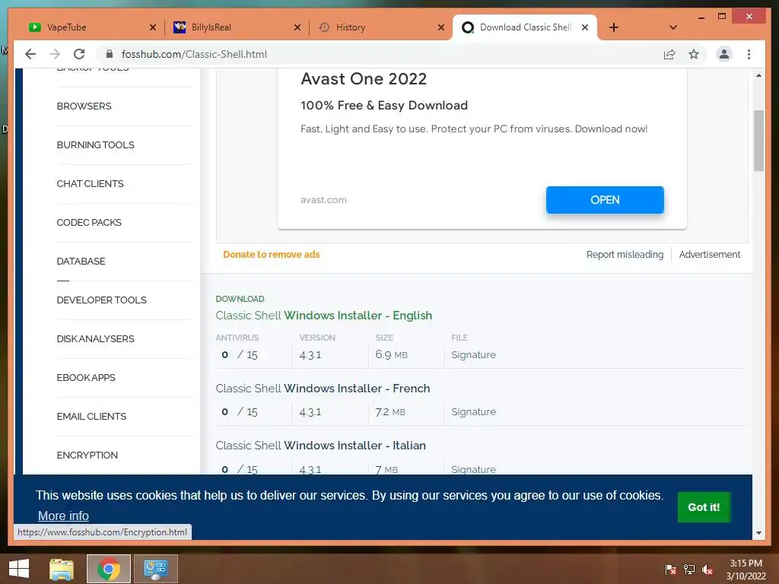This screenshot has width=779, height=584.
Task: Open Signature for the French installer
Action: (x=473, y=411)
